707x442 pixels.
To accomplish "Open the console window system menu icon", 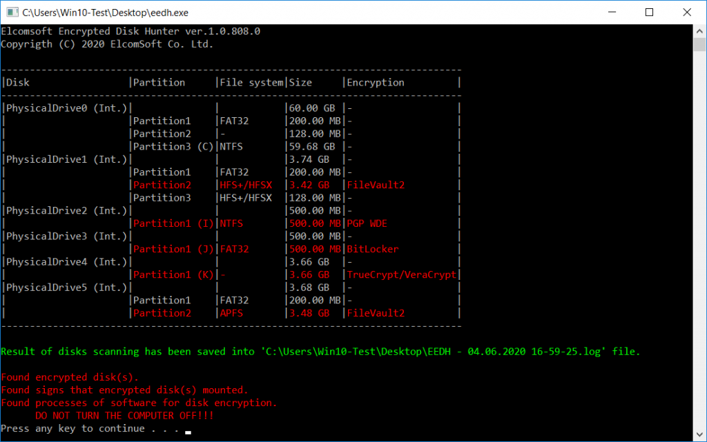I will [x=11, y=12].
